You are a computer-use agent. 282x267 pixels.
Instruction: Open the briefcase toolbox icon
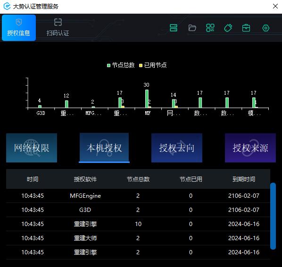click(x=246, y=28)
